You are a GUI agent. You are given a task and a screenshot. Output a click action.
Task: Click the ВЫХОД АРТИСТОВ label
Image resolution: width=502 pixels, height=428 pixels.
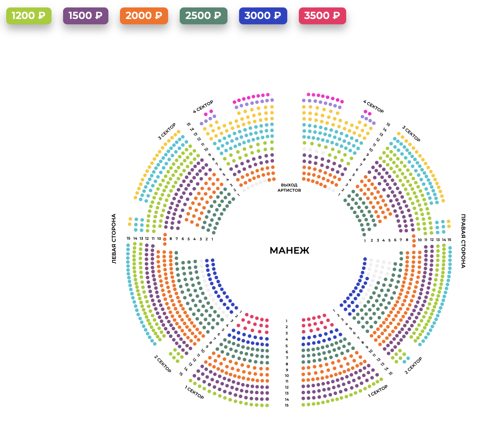pyautogui.click(x=289, y=188)
